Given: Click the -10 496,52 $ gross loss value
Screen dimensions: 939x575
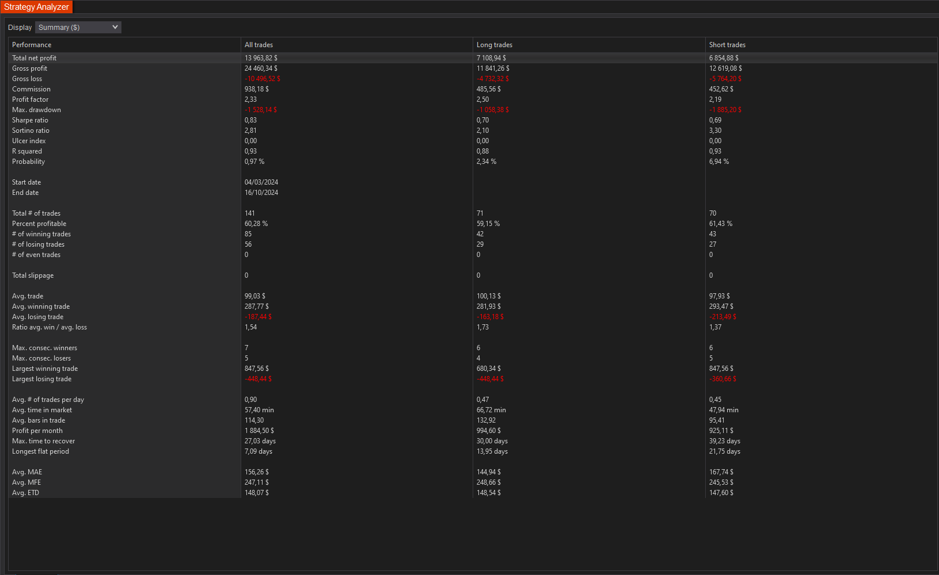Looking at the screenshot, I should tap(263, 79).
